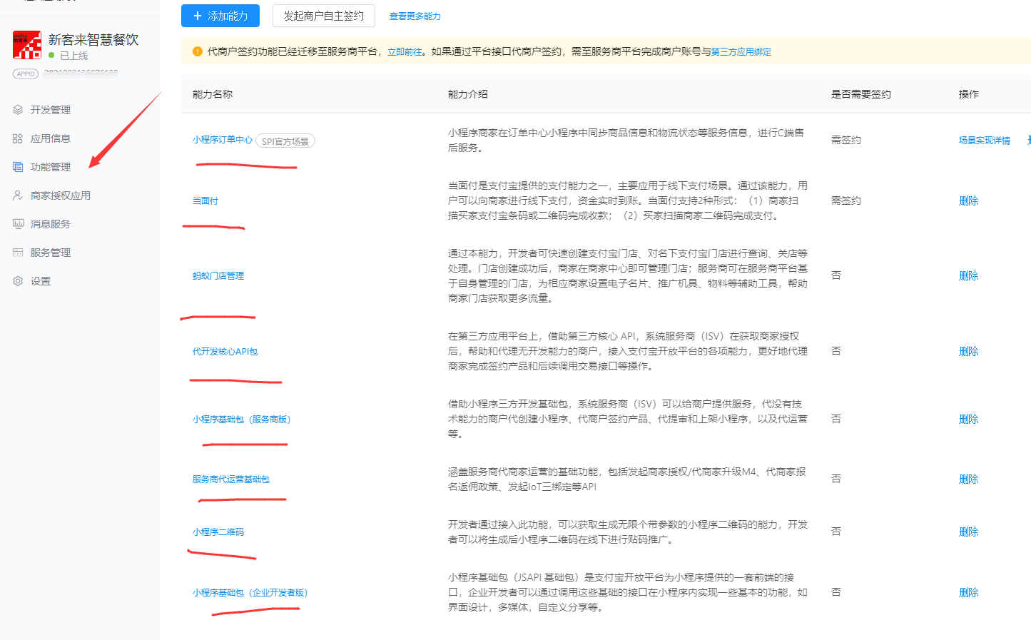Click the 添加能力 button
The height and width of the screenshot is (640, 1031).
tap(220, 16)
